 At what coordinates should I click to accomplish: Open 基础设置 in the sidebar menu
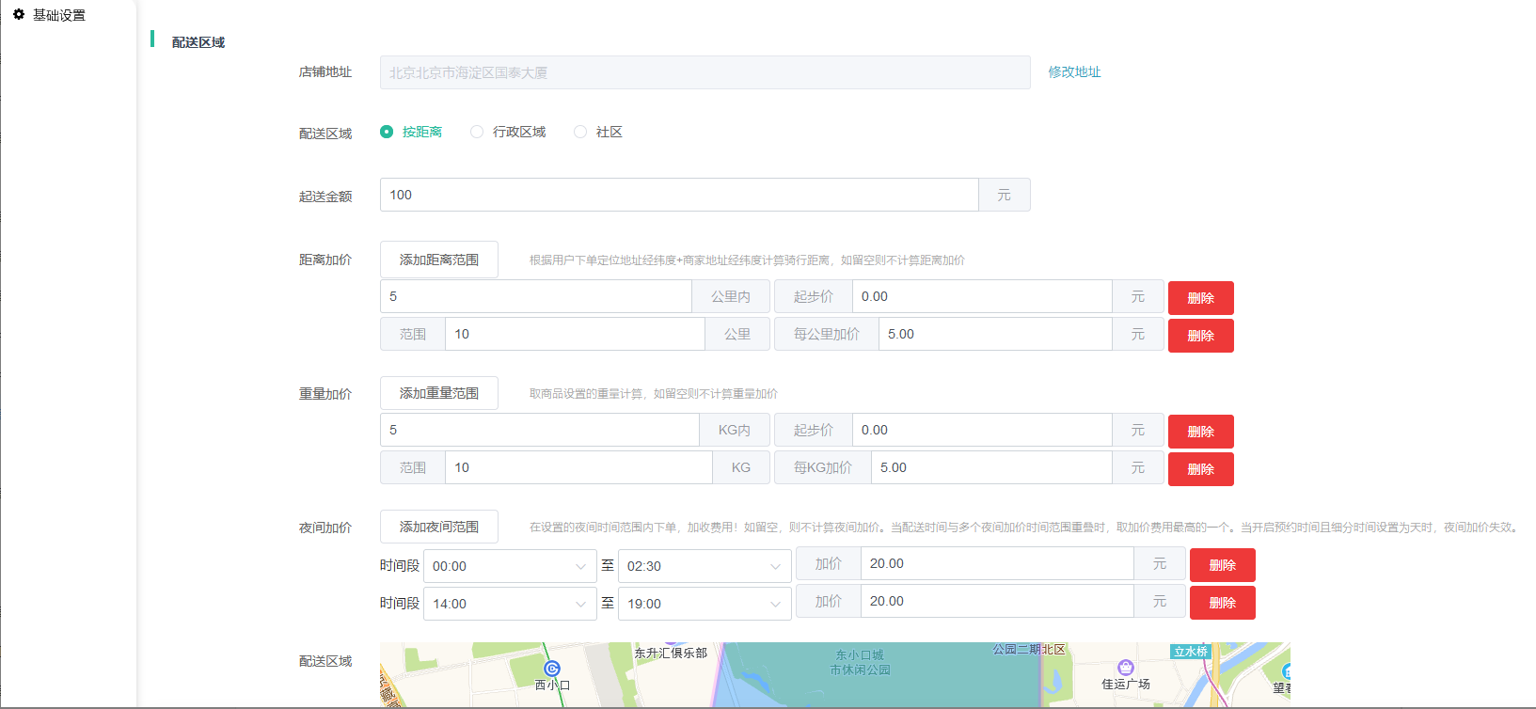pyautogui.click(x=58, y=15)
